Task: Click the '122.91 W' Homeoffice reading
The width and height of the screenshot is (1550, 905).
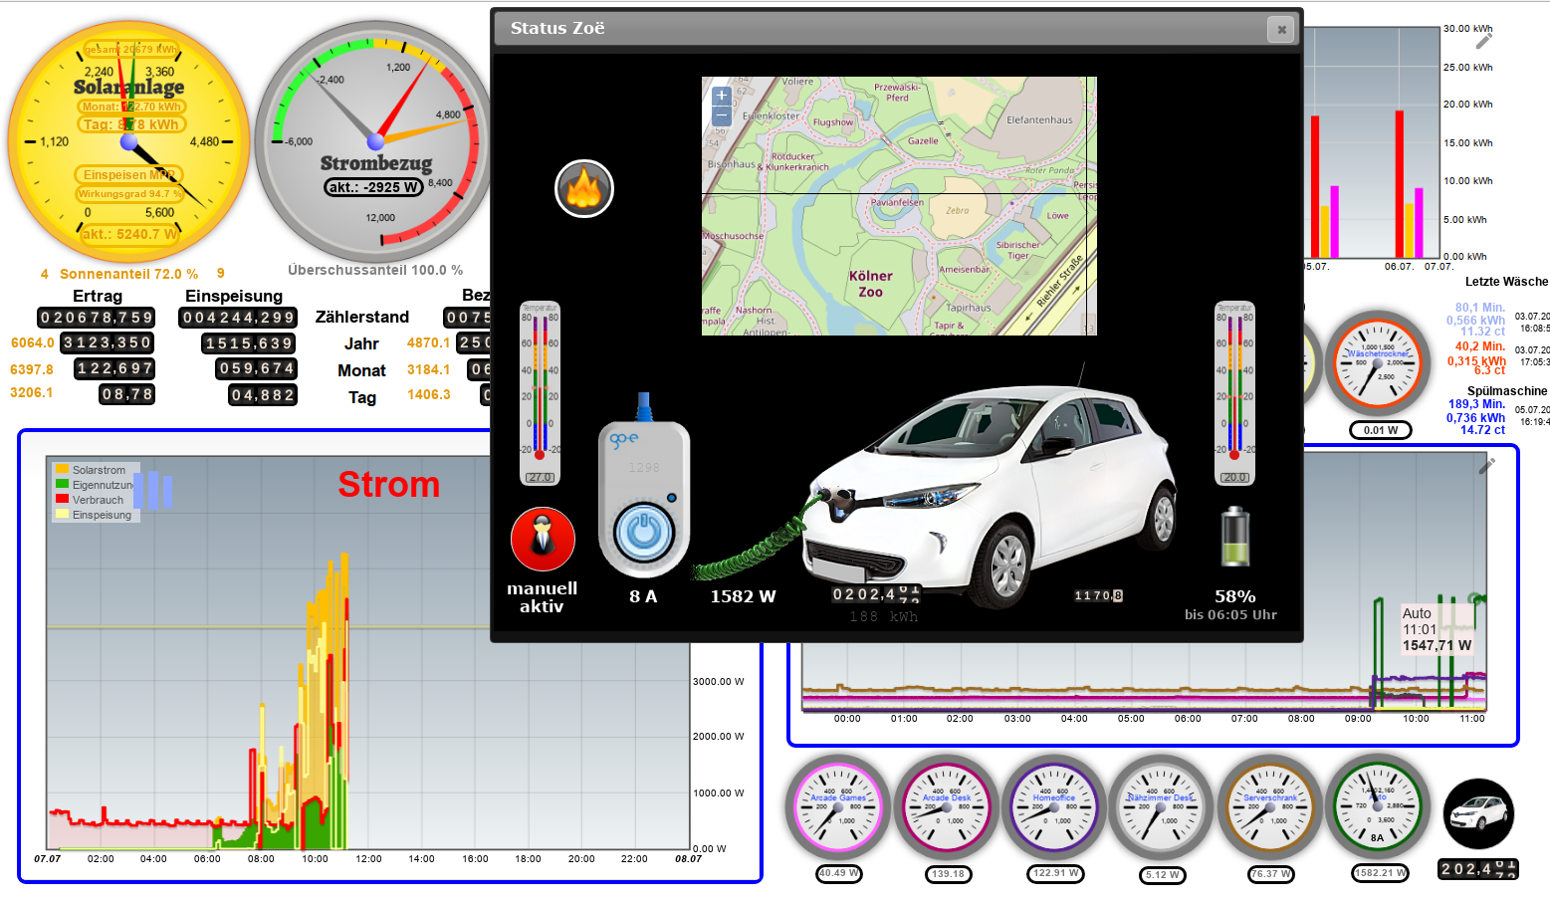Action: pos(1055,873)
